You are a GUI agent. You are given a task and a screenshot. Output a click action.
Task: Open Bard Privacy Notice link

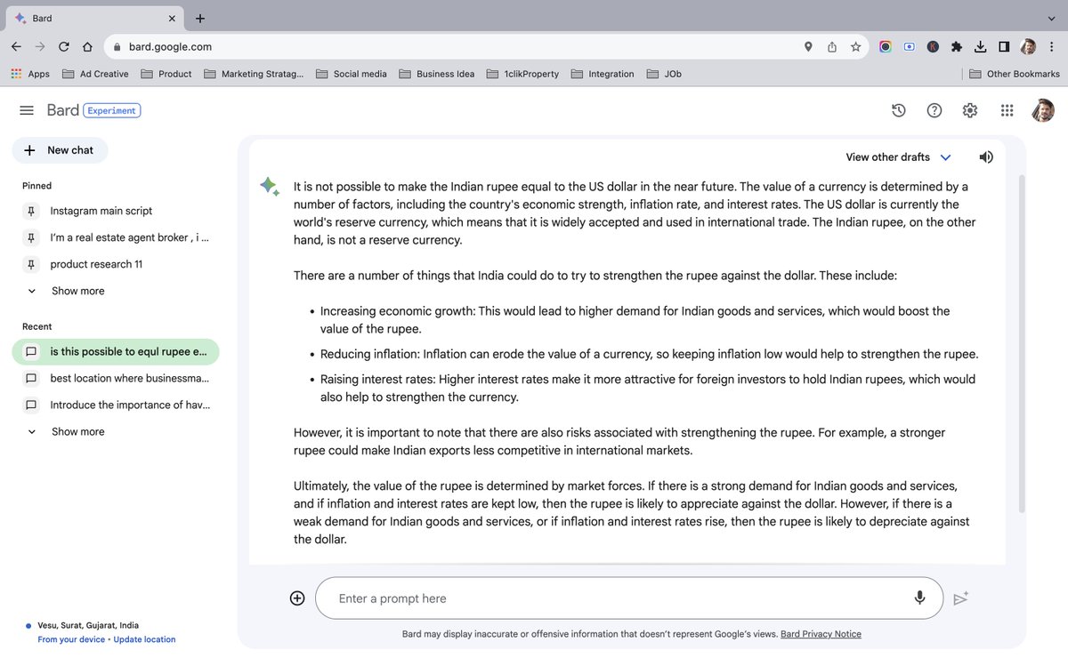point(821,634)
